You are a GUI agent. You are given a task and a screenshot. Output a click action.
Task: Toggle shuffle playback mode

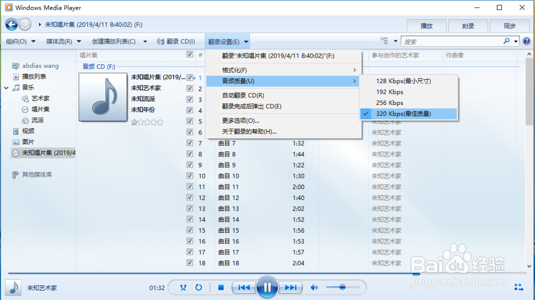tap(183, 287)
